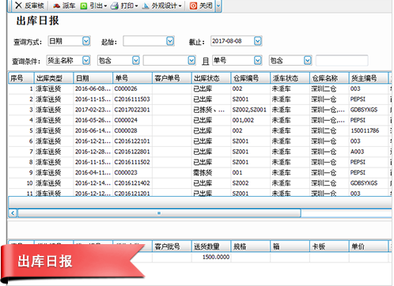
Task: Open the 查询方式 日期 dropdown
Action: tap(86, 41)
